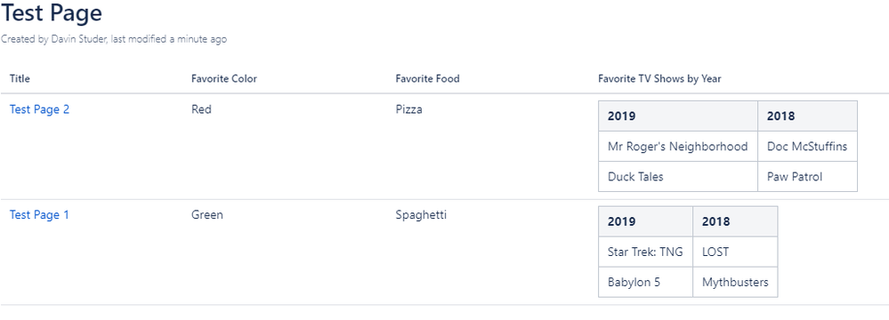
Task: Select the Spaghetti food cell
Action: click(421, 215)
